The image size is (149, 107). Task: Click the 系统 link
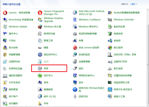tap(46, 82)
